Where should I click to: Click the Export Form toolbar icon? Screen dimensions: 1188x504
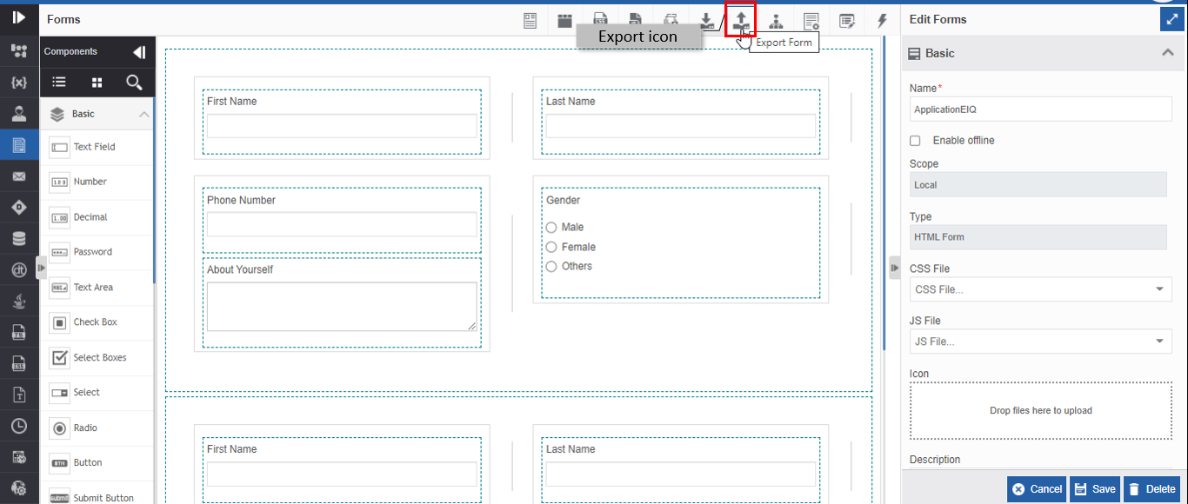click(x=740, y=19)
